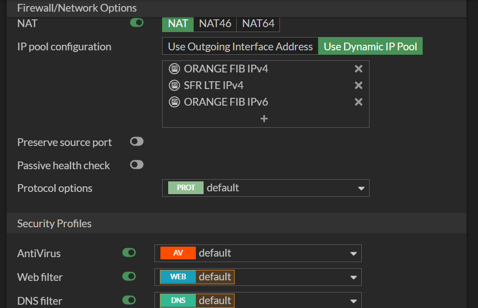The height and width of the screenshot is (308, 478).
Task: Open the Protocol options dropdown
Action: (x=361, y=188)
